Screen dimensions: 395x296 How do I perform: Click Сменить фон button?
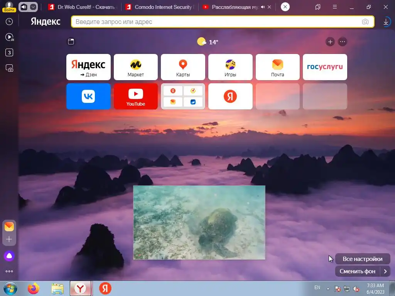(358, 271)
